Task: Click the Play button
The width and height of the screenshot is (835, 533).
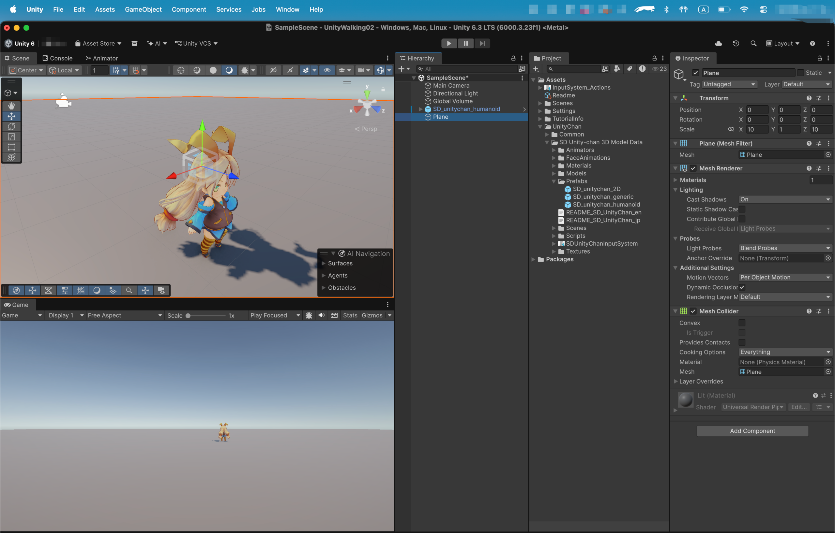Action: click(x=449, y=43)
